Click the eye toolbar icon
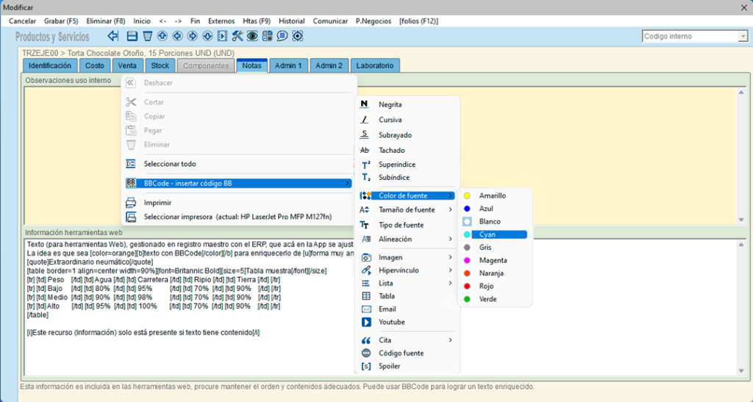Image resolution: width=753 pixels, height=402 pixels. pyautogui.click(x=252, y=36)
